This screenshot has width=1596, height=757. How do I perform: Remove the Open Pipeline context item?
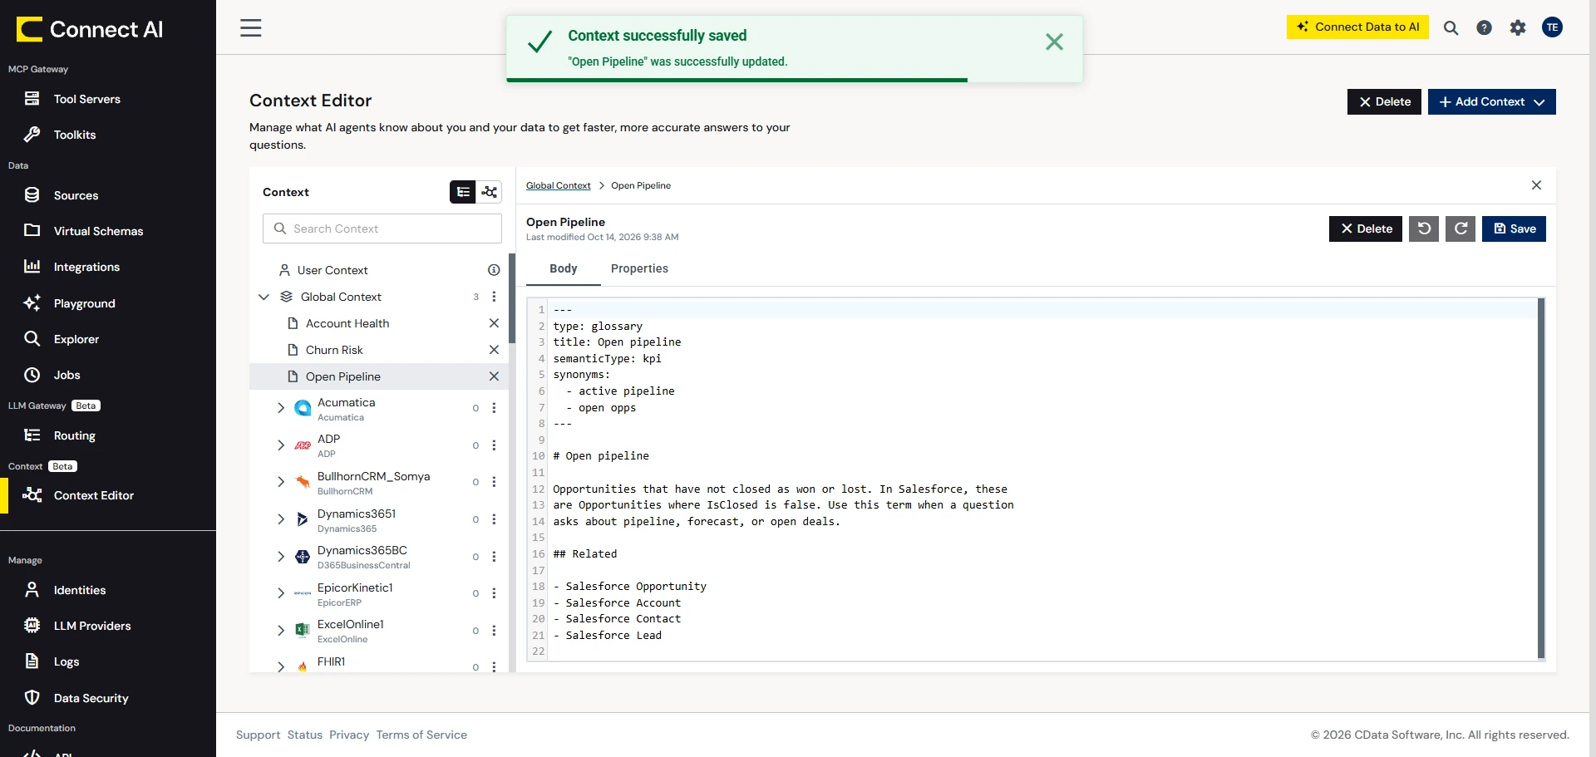pyautogui.click(x=494, y=376)
